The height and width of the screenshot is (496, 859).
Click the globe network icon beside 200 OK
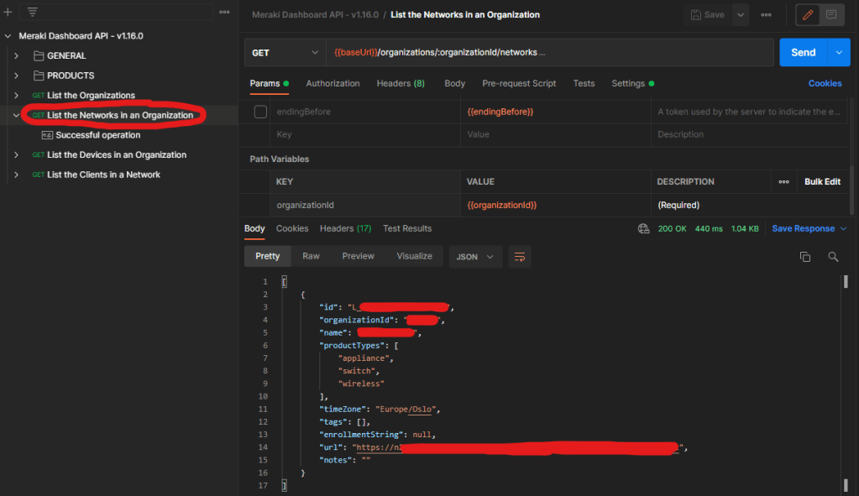tap(643, 228)
